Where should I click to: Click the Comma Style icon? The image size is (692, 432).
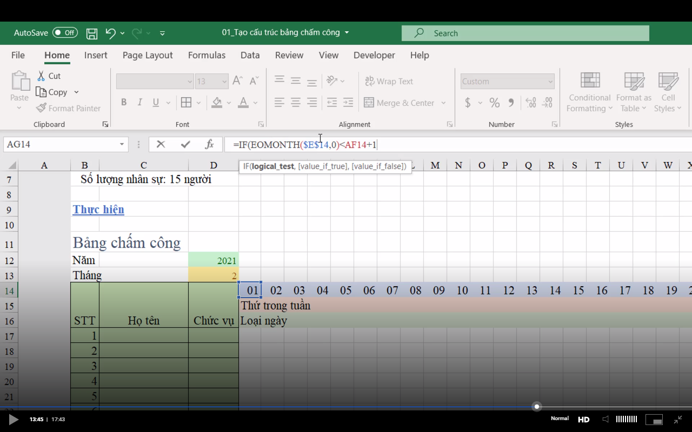point(511,103)
